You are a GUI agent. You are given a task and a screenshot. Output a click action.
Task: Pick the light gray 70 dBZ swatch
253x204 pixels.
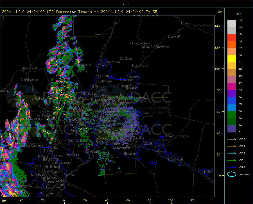pyautogui.click(x=232, y=24)
